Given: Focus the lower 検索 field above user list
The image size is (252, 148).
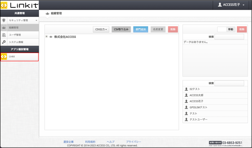Looking at the screenshot, I should (x=229, y=83).
